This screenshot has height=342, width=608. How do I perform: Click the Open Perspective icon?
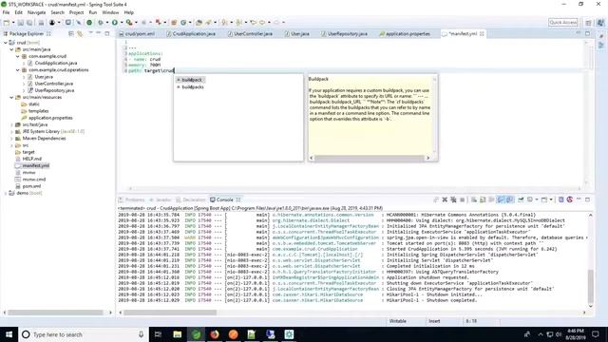point(588,23)
